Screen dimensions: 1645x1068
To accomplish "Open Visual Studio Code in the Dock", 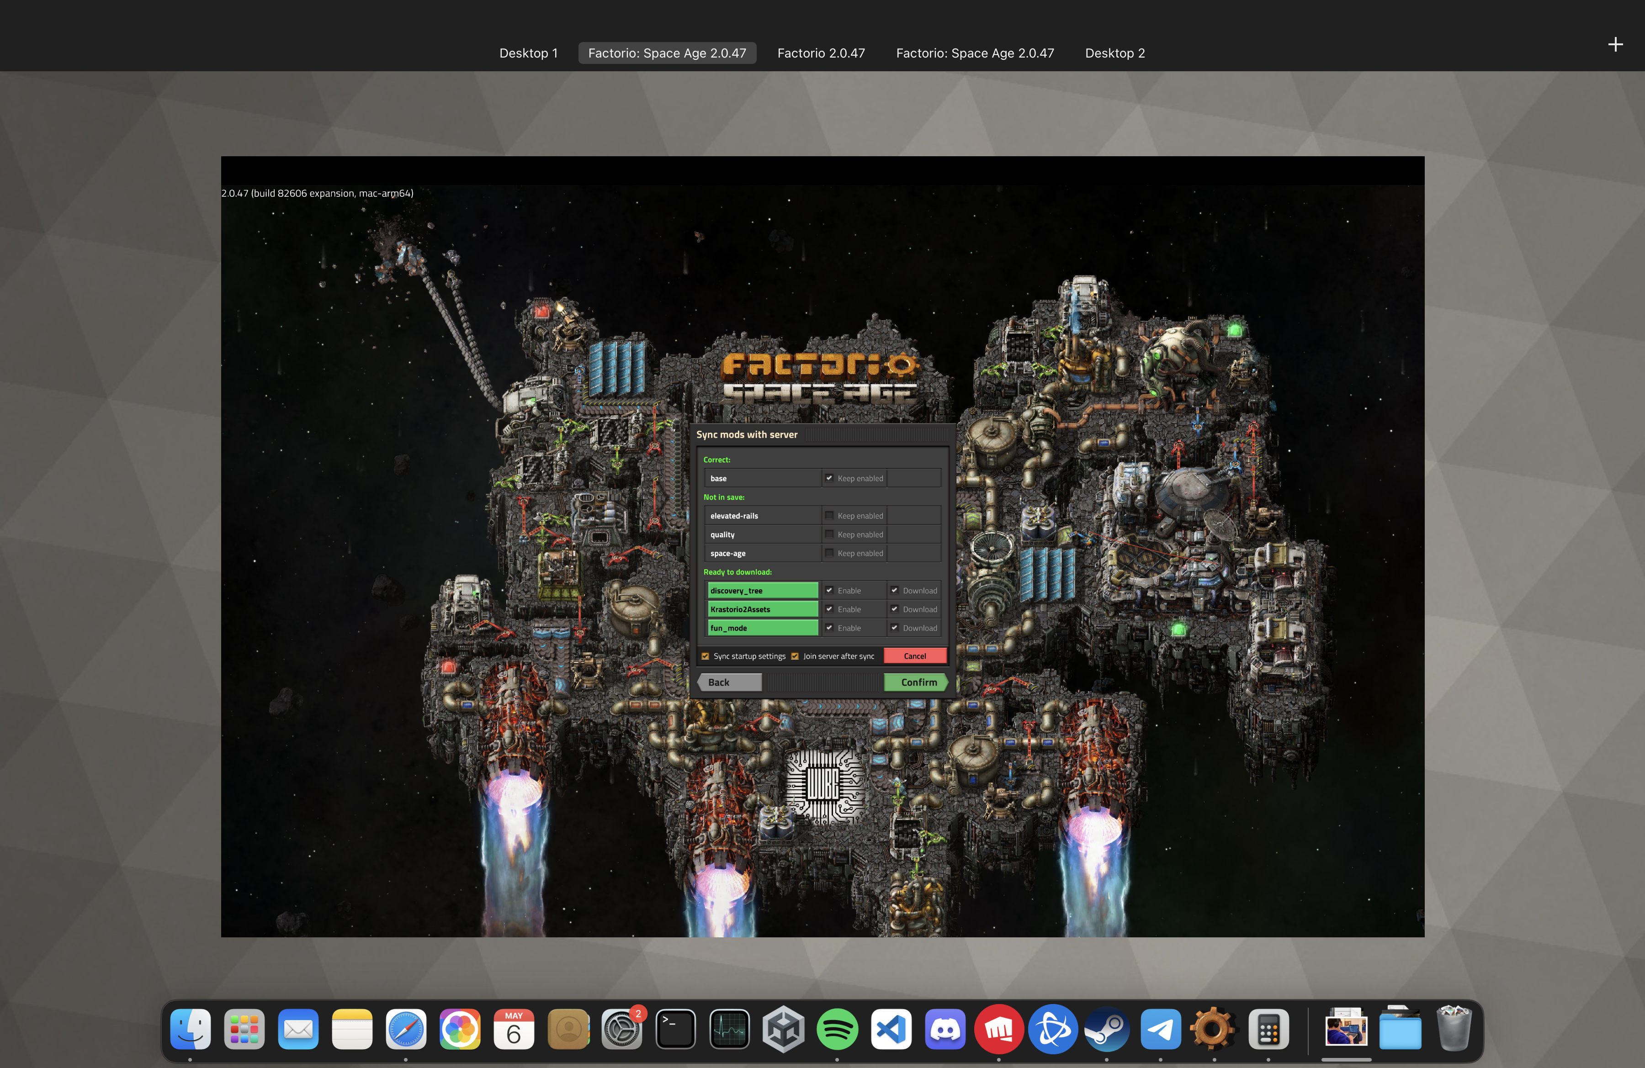I will click(891, 1029).
